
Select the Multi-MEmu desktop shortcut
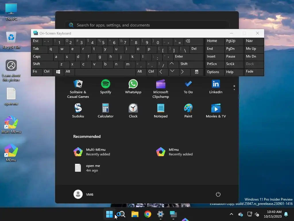tap(11, 125)
